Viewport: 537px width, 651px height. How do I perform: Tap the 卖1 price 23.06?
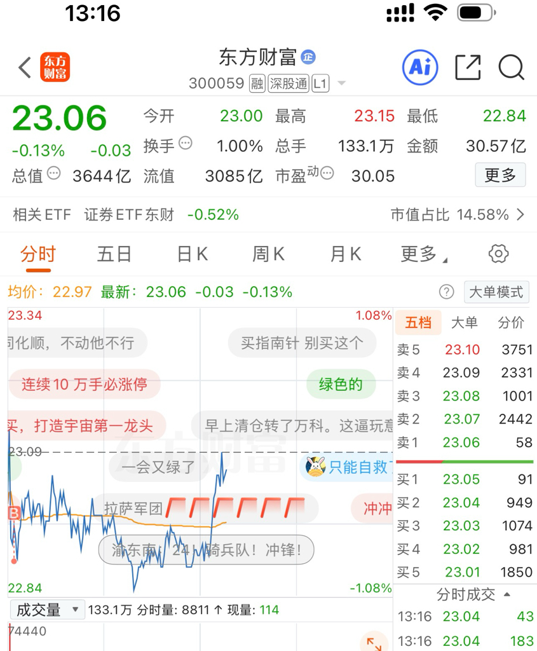[x=461, y=442]
